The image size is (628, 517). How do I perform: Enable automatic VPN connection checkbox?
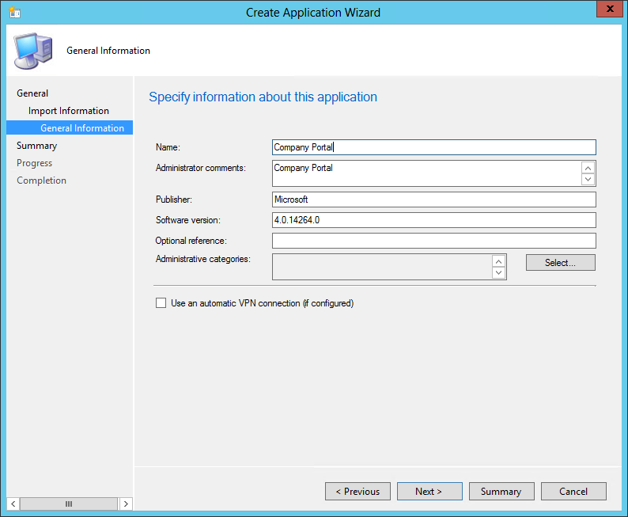161,303
